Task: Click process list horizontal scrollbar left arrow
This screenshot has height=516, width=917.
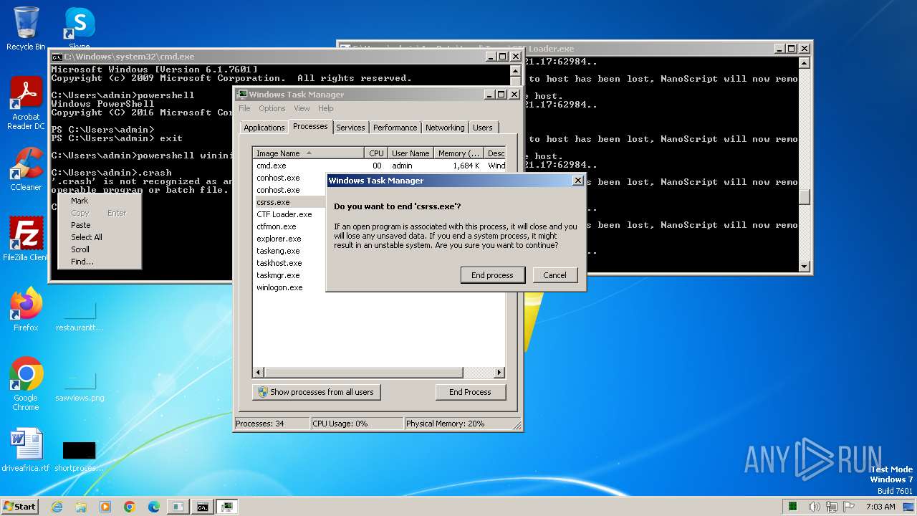Action: point(259,373)
